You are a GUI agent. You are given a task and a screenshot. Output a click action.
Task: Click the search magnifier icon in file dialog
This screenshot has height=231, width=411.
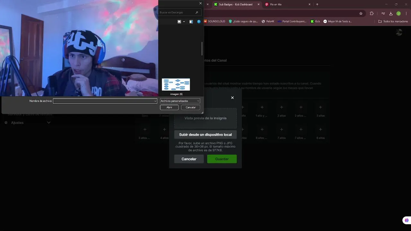click(x=197, y=12)
